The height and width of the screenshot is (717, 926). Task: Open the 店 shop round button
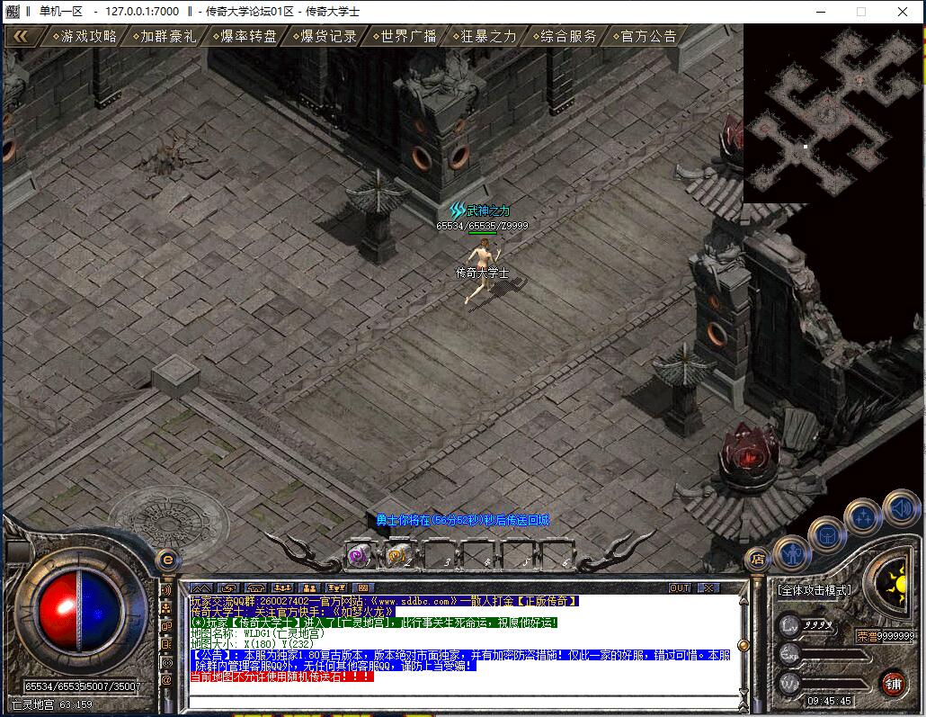[758, 560]
